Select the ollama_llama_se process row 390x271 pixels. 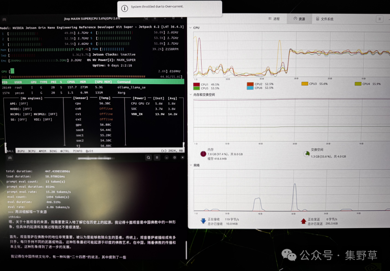pos(92,87)
